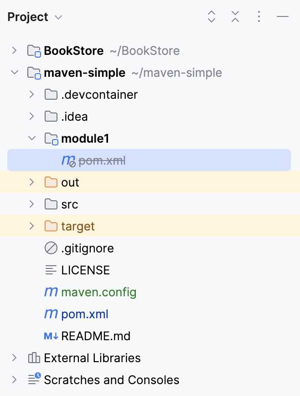This screenshot has height=396, width=300.
Task: Open the out directory node
Action: point(31,182)
